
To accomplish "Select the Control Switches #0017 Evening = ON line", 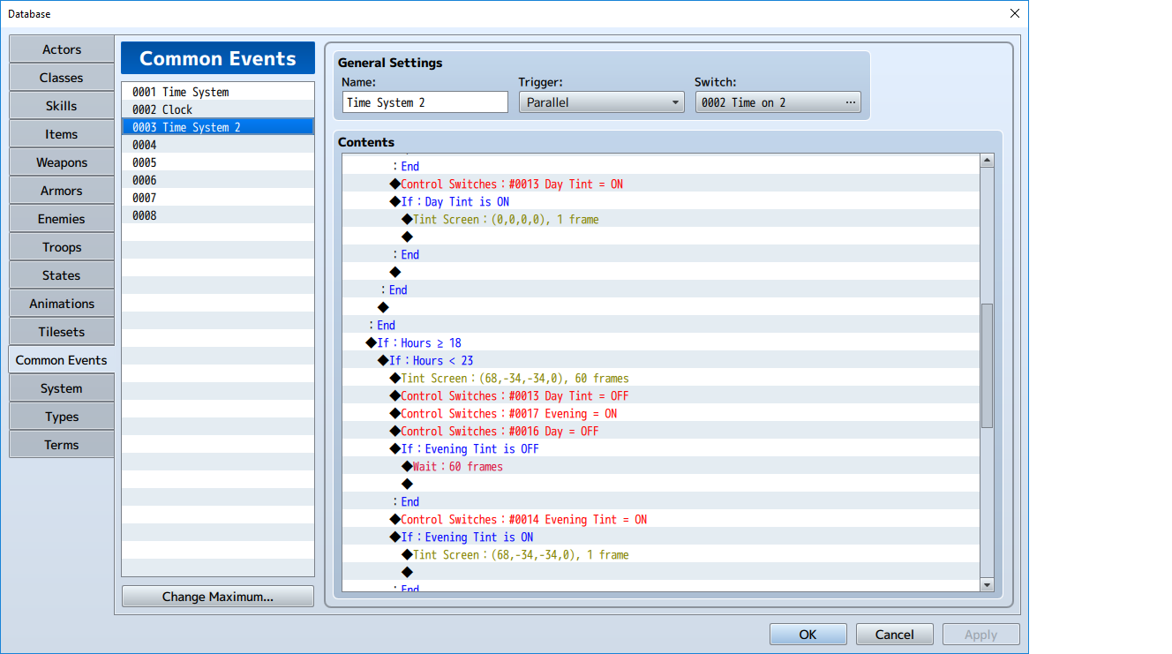I will (x=661, y=413).
